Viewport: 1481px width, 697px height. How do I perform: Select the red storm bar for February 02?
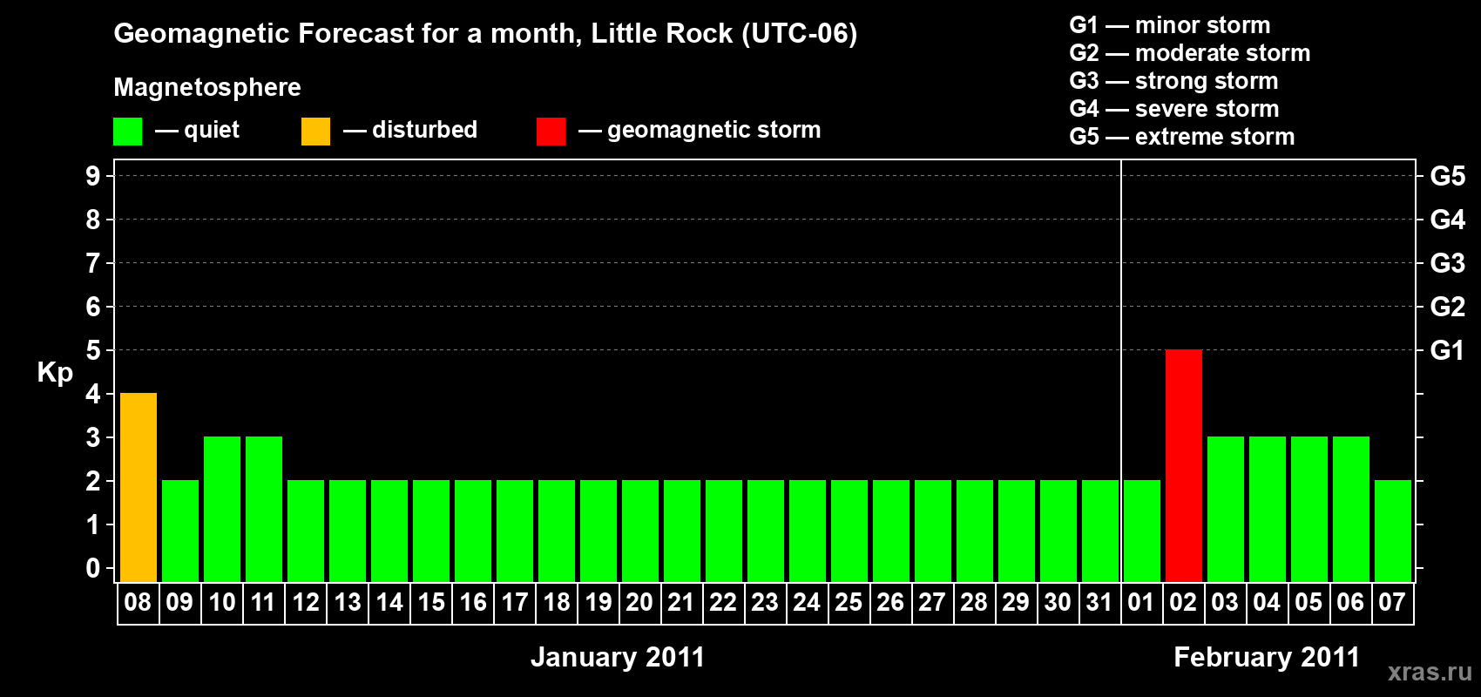pos(1184,466)
